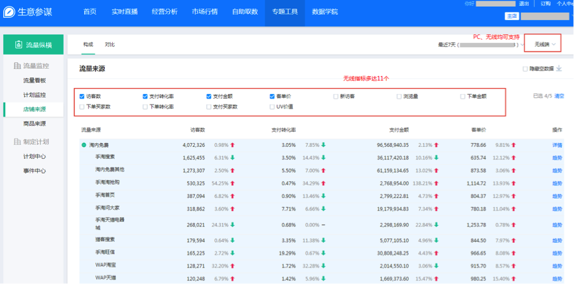Click the 制定计划 section icon
Screen dimensions: 574x284
[x=17, y=142]
